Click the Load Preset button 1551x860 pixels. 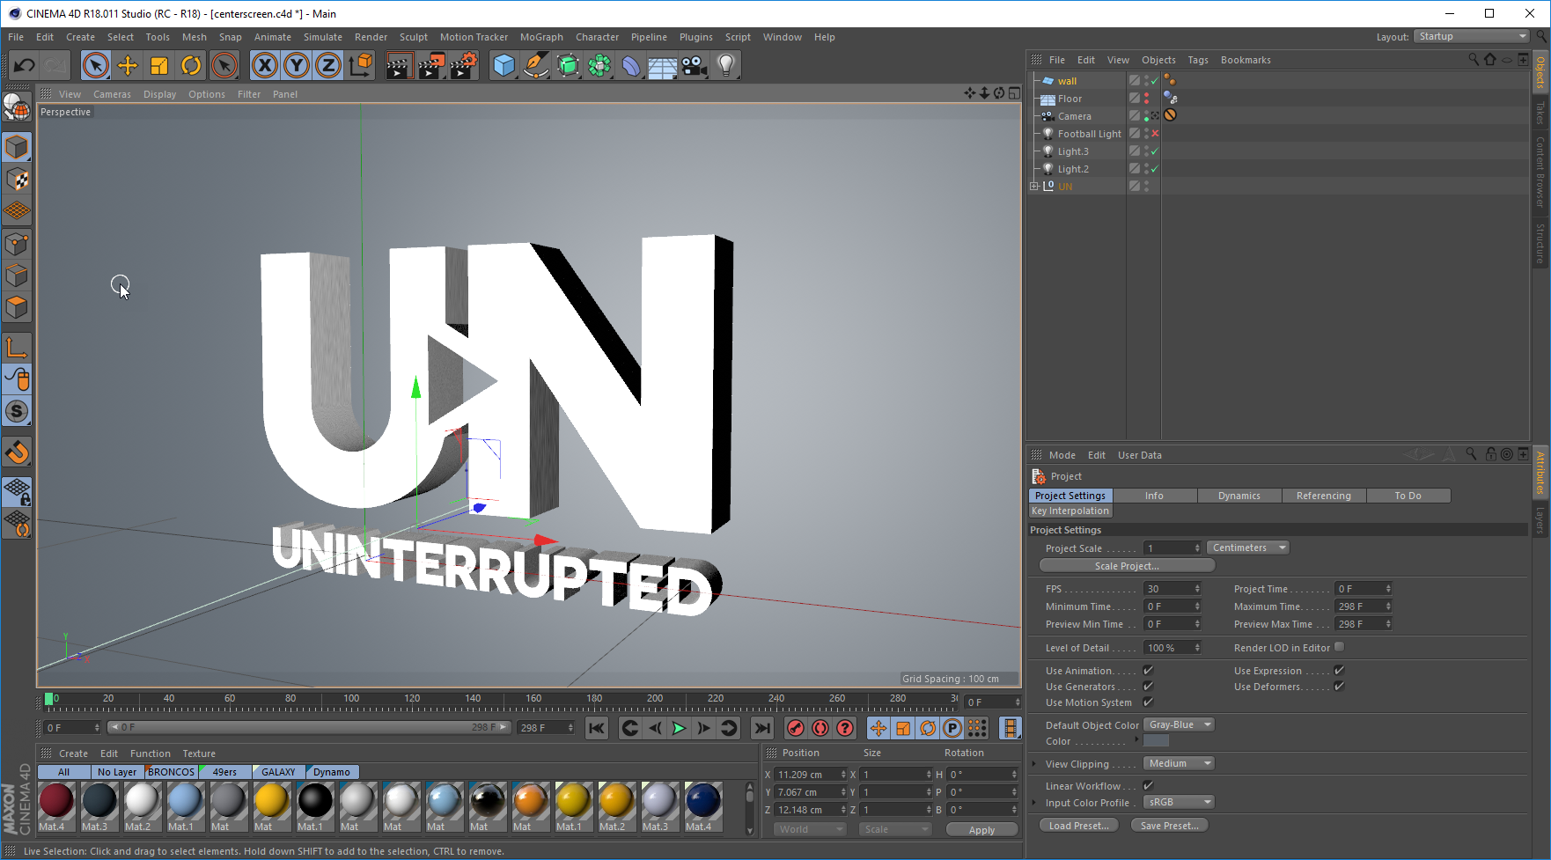click(1078, 825)
